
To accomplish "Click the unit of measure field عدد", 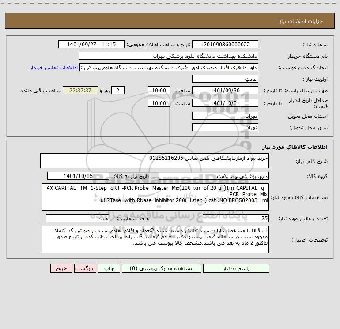I will [x=77, y=218].
